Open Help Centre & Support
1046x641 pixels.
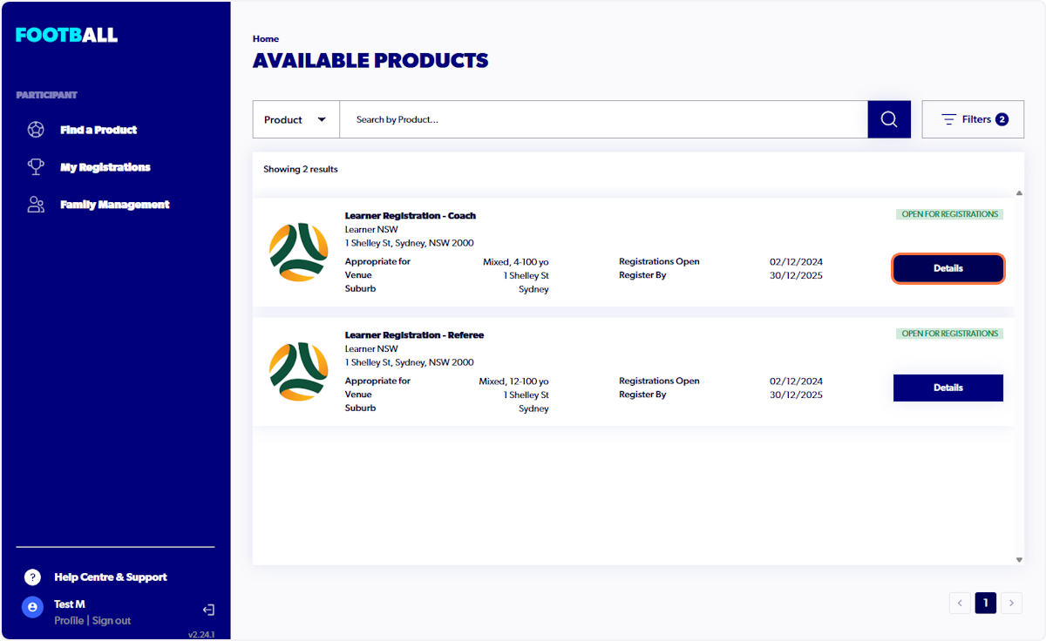[111, 577]
